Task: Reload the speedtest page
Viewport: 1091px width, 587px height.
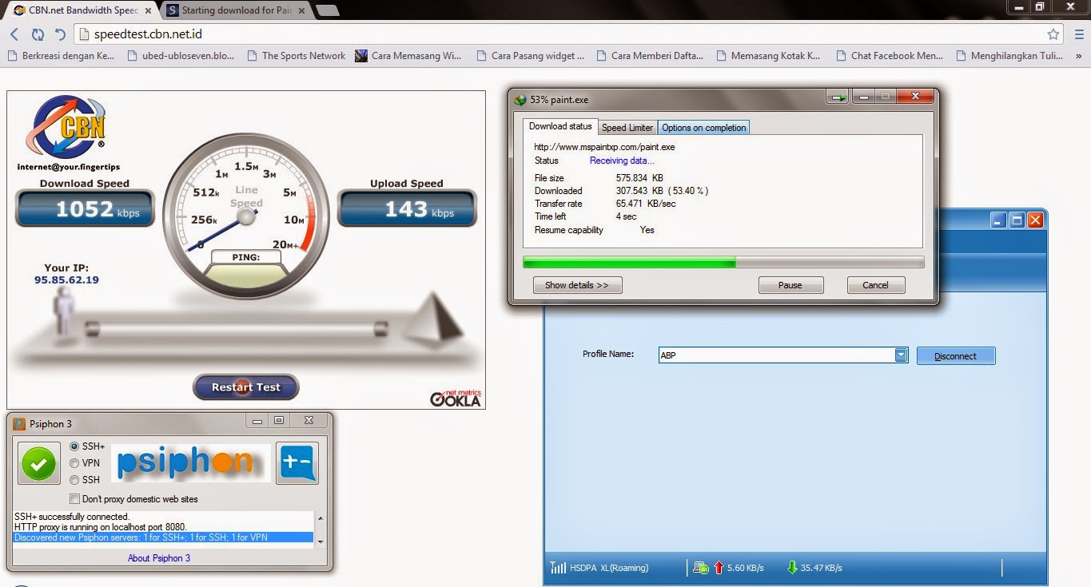Action: [38, 34]
